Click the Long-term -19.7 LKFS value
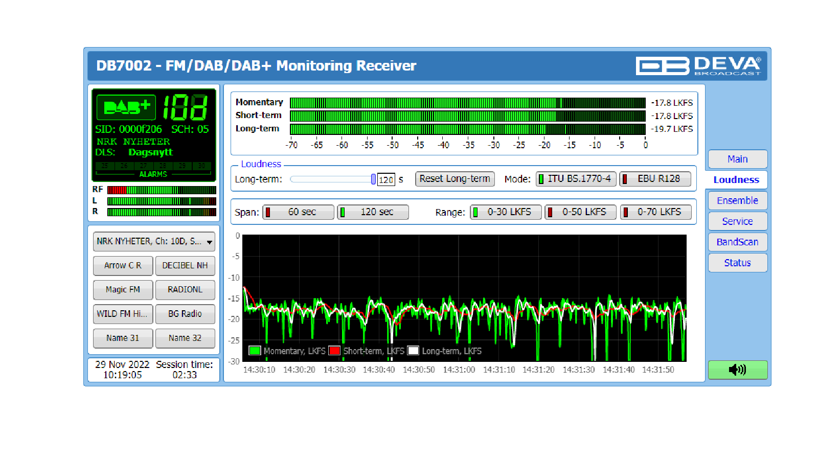Viewport: 818px width, 460px height. [x=672, y=129]
